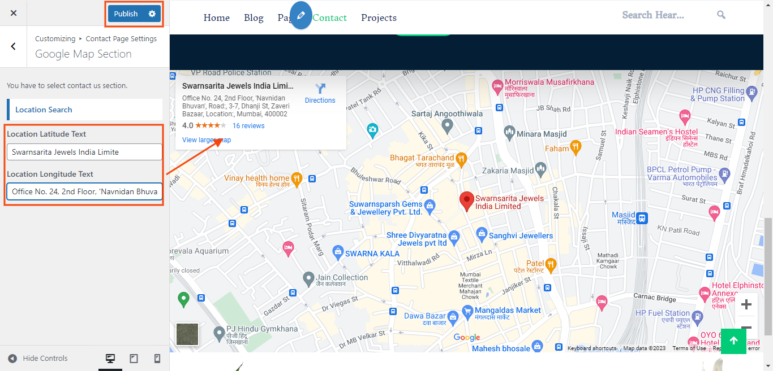Close the customizer with X icon

click(14, 13)
